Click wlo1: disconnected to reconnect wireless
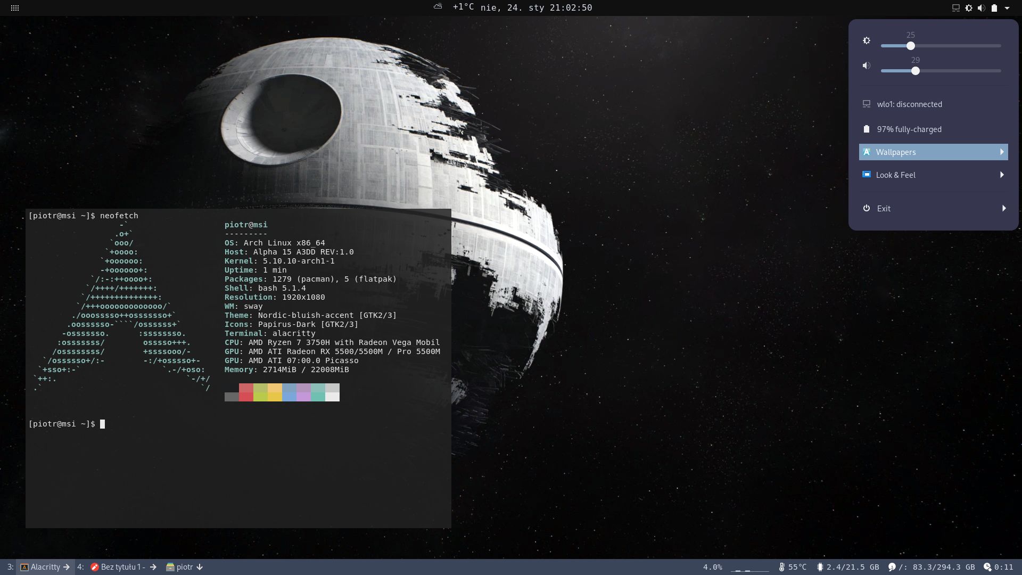 tap(910, 104)
